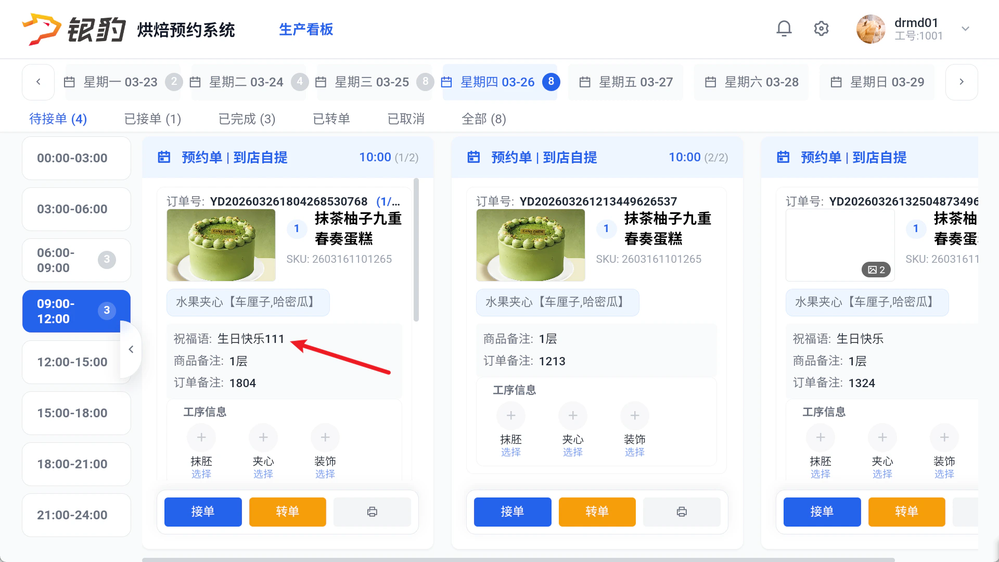Select the 星期五 03-27 date tab
999x562 pixels.
(626, 82)
